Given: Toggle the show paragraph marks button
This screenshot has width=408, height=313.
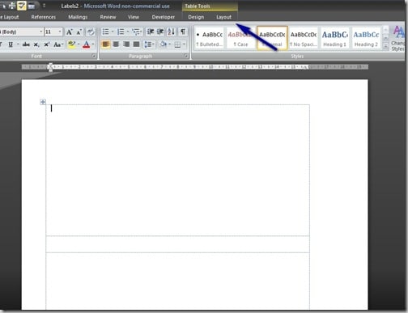Looking at the screenshot, I should click(183, 32).
